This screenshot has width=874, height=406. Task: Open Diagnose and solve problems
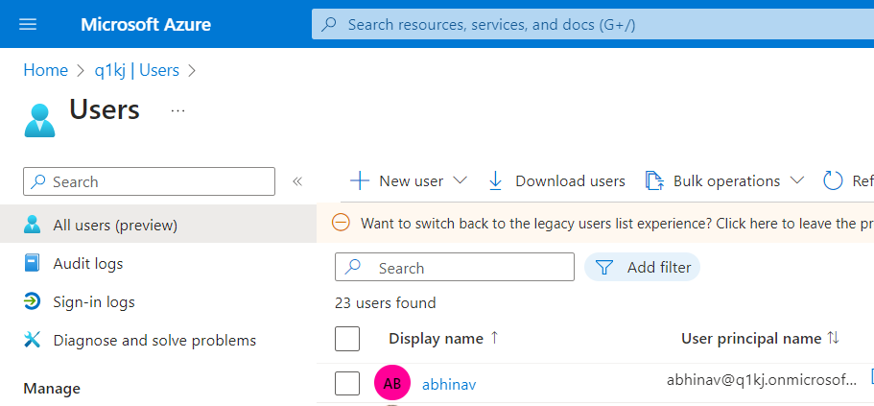click(154, 340)
